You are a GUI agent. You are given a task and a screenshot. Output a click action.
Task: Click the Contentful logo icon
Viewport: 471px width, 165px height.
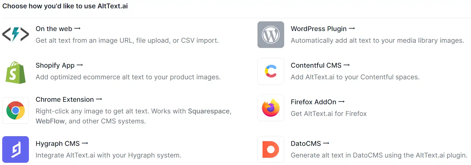271,71
